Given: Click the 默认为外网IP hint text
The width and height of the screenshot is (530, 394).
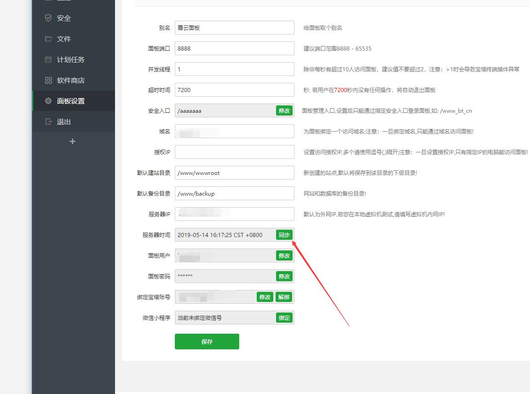Looking at the screenshot, I should pos(374,214).
